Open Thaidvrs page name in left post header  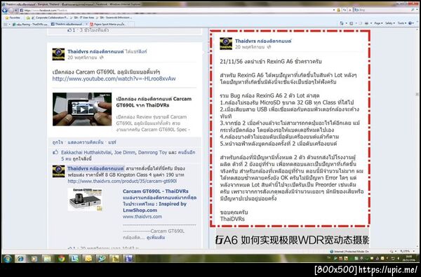[x=95, y=51]
